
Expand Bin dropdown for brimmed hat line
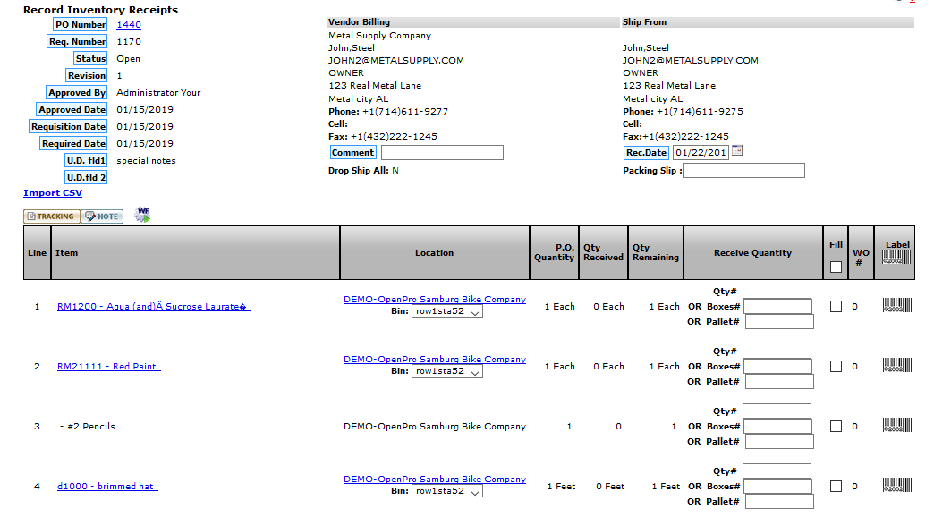pos(446,491)
